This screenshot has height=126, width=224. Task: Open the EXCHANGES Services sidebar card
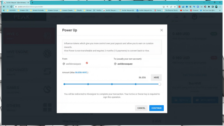click(x=29, y=71)
